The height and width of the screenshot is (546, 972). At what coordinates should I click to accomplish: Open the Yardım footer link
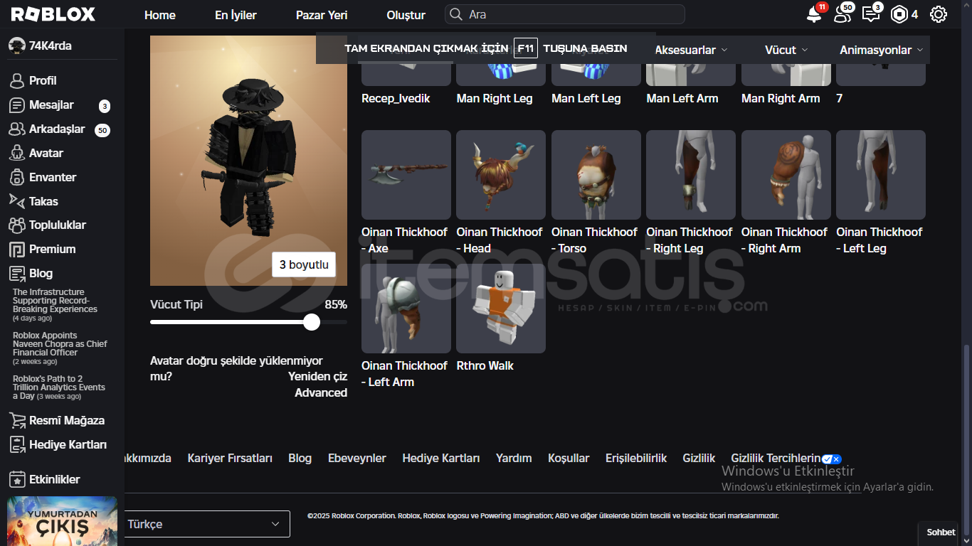click(x=514, y=459)
